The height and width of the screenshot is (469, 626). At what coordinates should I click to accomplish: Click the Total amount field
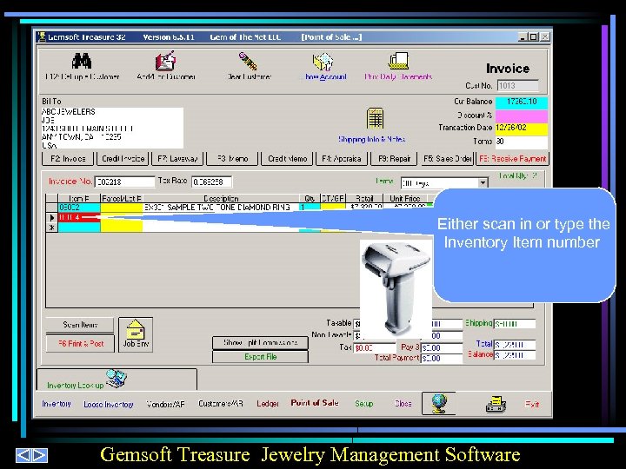point(515,345)
